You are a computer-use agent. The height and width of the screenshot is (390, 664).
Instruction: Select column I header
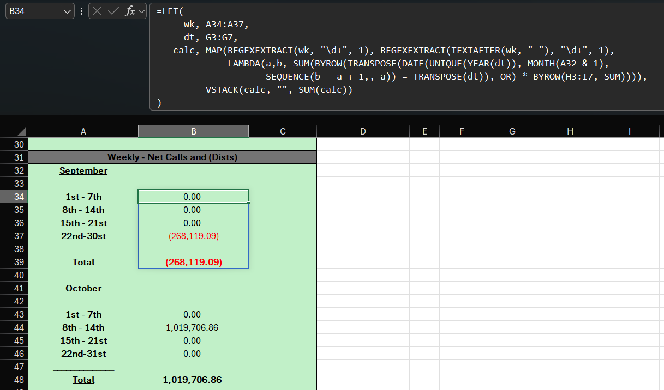[630, 131]
